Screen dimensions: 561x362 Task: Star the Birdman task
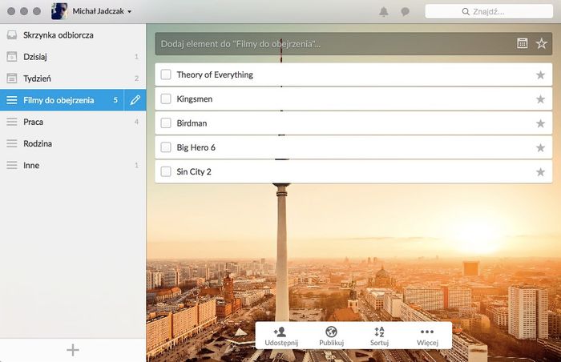(x=540, y=123)
